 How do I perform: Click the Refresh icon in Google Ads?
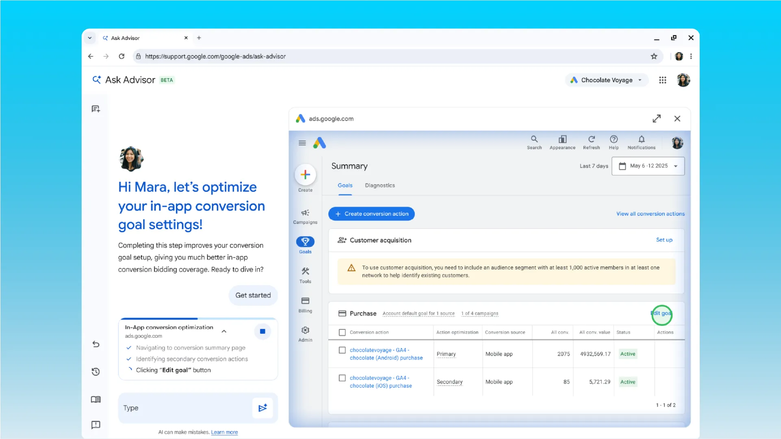(x=592, y=143)
